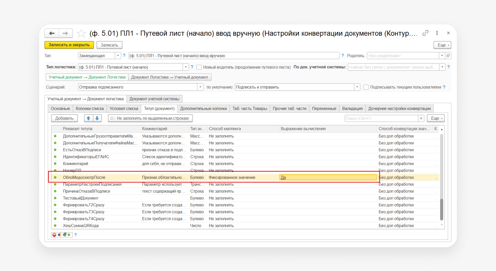Focus the Поиск (Ctrl+F) search field
This screenshot has height=271, width=496.
[x=381, y=118]
